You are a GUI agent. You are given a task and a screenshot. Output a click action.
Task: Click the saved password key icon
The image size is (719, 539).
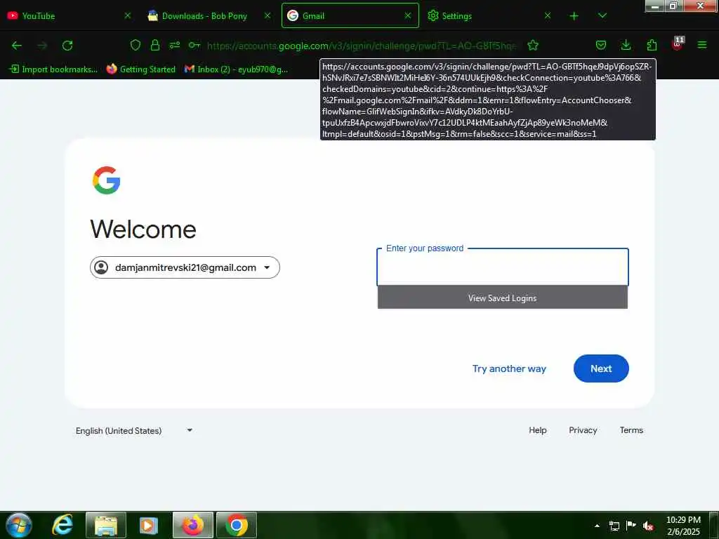(x=194, y=45)
